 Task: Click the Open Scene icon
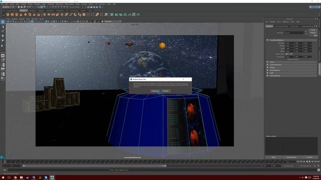click(22, 7)
